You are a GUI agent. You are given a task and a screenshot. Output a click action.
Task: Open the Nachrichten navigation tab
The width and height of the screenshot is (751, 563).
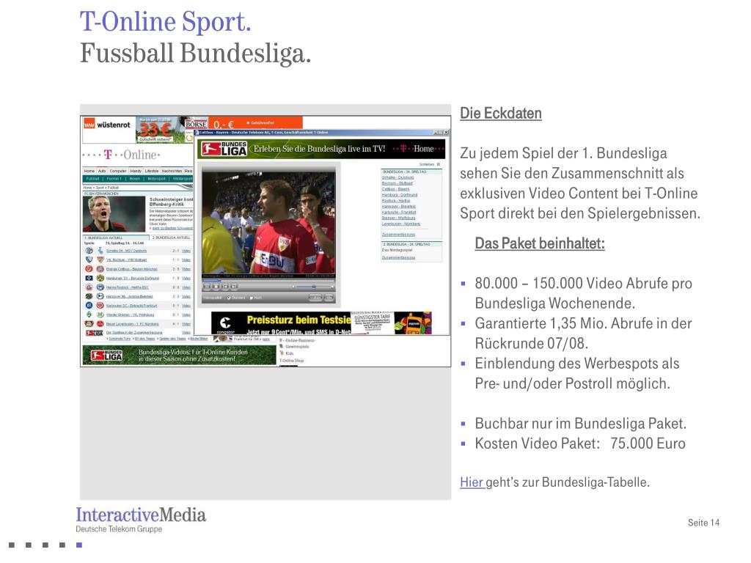tap(172, 171)
